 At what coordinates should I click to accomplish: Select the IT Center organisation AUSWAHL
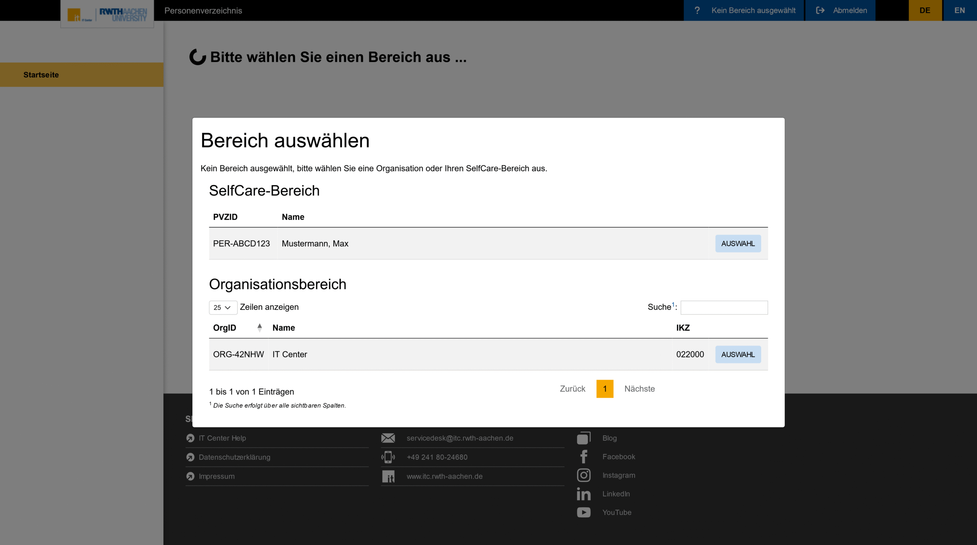pos(737,354)
